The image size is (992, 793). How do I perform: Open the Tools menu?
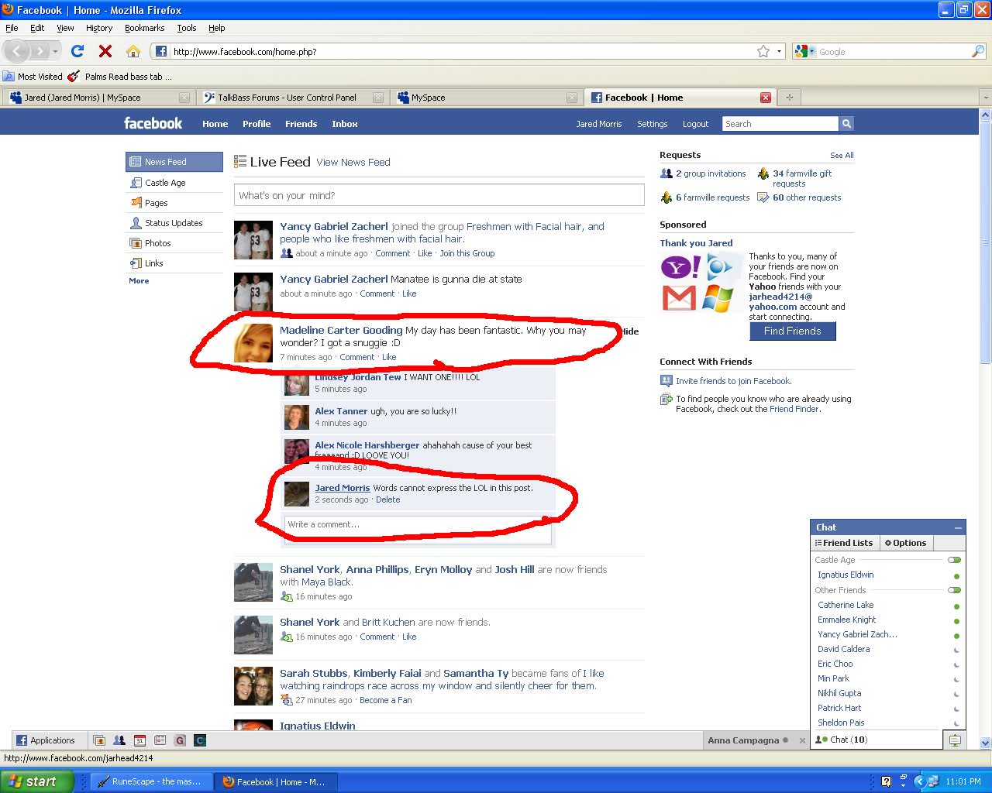187,28
